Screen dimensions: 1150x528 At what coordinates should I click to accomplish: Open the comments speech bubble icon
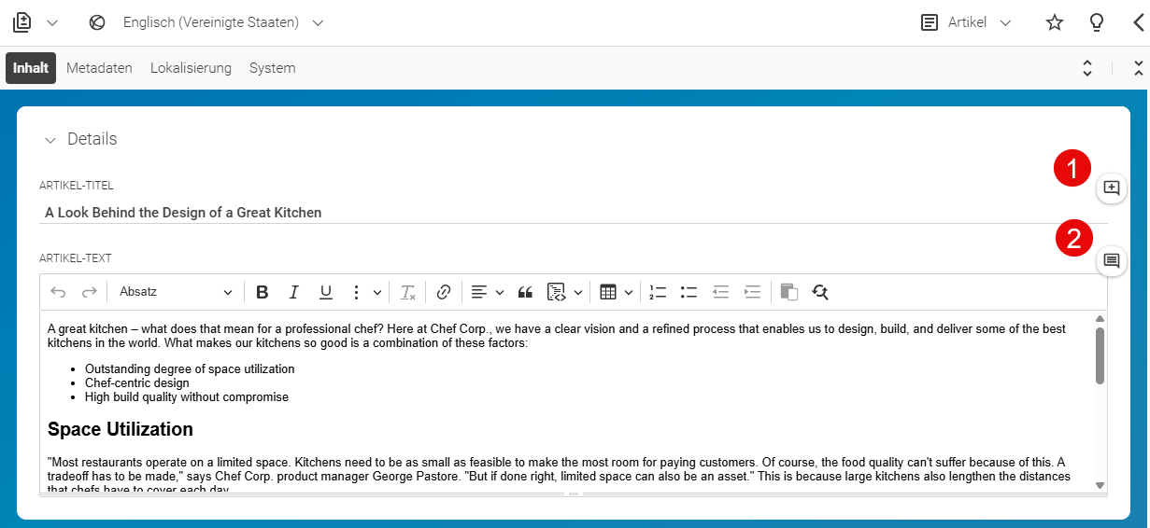tap(1112, 260)
